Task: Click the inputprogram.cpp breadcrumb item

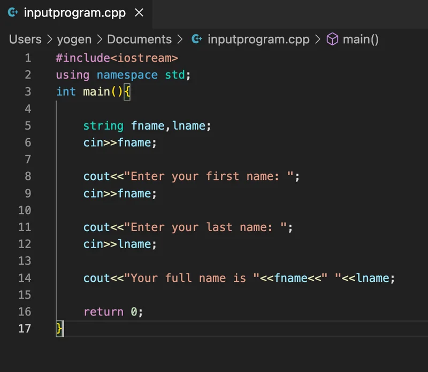Action: (258, 39)
